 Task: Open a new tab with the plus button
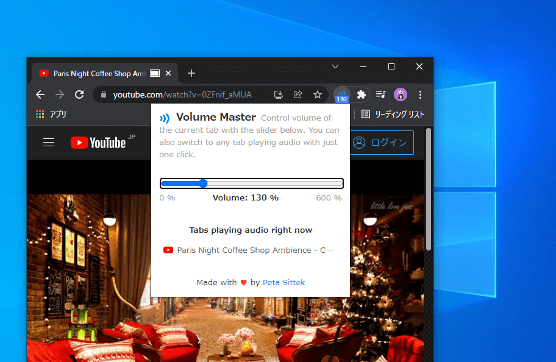191,73
